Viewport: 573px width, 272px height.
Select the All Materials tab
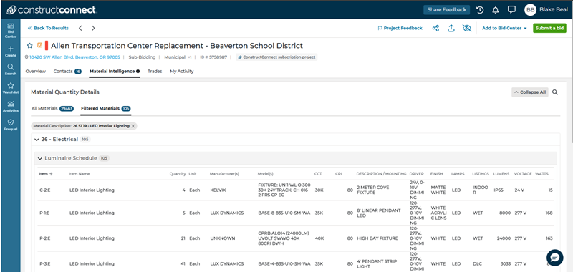point(52,108)
